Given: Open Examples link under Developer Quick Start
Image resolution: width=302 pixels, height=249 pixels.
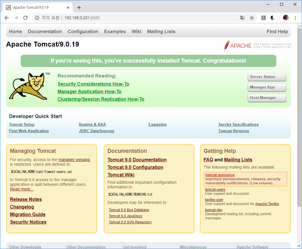Looking at the screenshot, I should click(x=158, y=125).
